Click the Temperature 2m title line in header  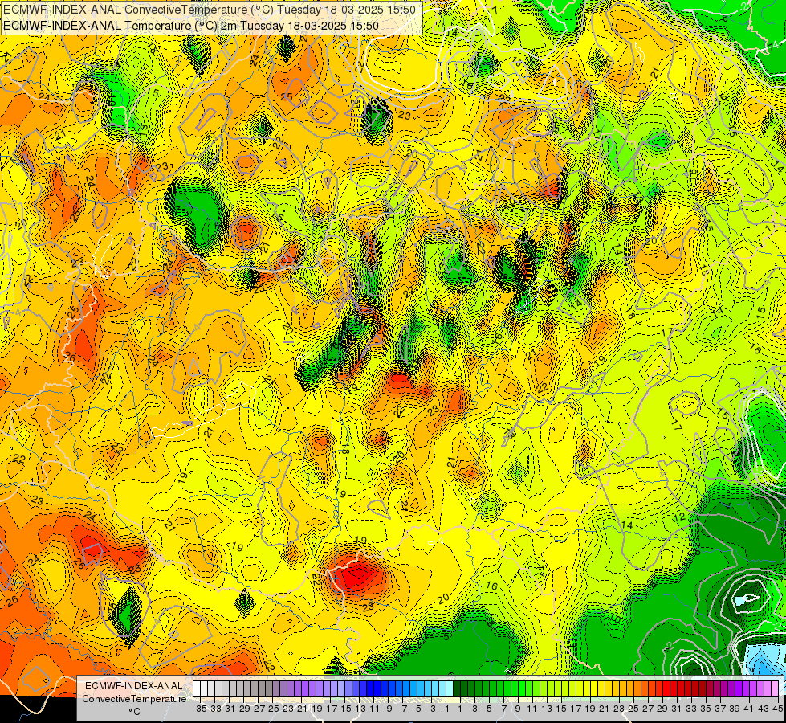pos(191,26)
